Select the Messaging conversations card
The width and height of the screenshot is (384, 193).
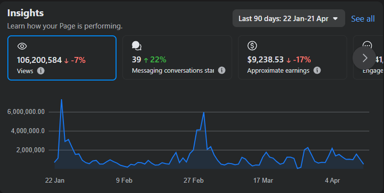[177, 57]
